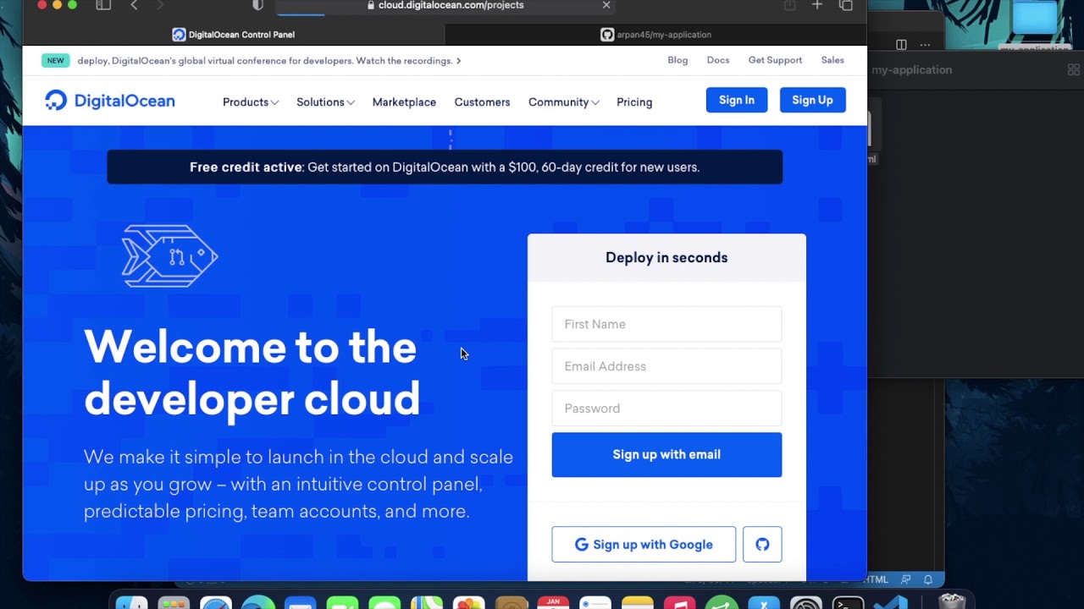Click the Free credit active banner

click(445, 167)
